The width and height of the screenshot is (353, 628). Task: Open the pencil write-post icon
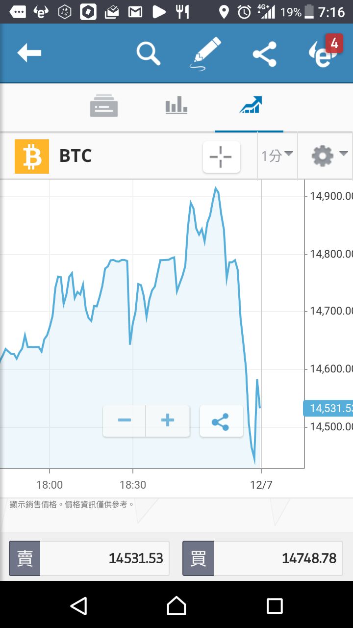(x=205, y=54)
